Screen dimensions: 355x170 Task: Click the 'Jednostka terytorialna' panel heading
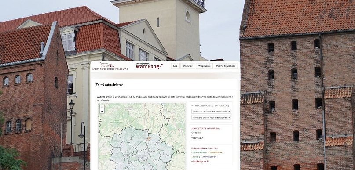pos(205,128)
